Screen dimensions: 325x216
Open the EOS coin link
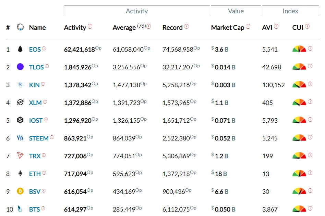coord(35,50)
